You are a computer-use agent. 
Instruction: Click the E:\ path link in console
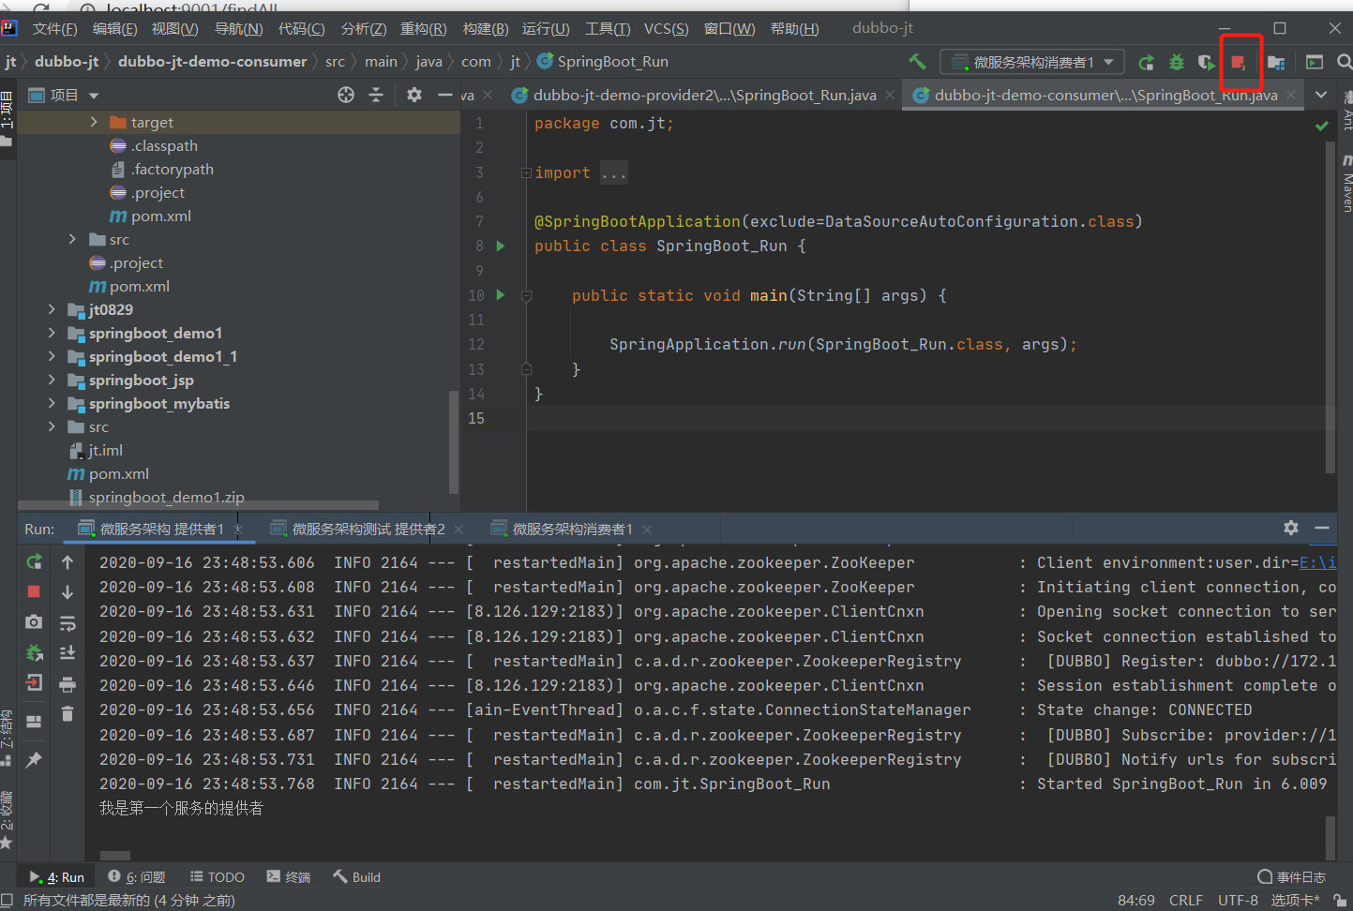pyautogui.click(x=1317, y=562)
